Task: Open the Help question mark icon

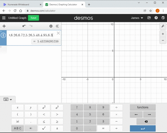Action: [156, 18]
